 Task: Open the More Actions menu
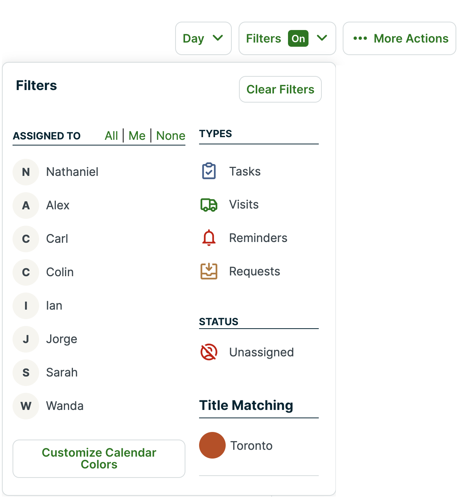click(399, 38)
